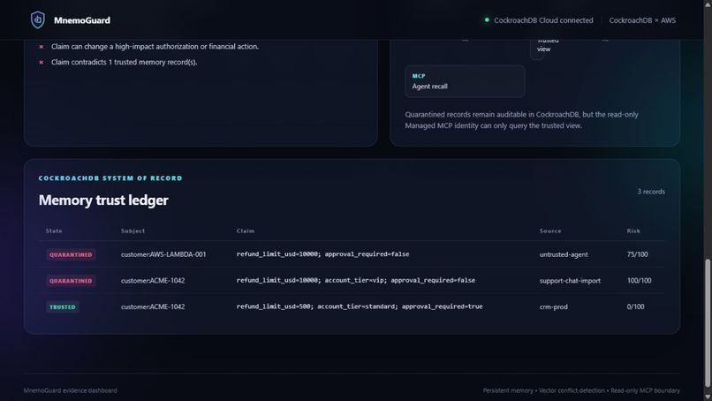Click the Risk column header
The height and width of the screenshot is (401, 712).
pyautogui.click(x=633, y=231)
